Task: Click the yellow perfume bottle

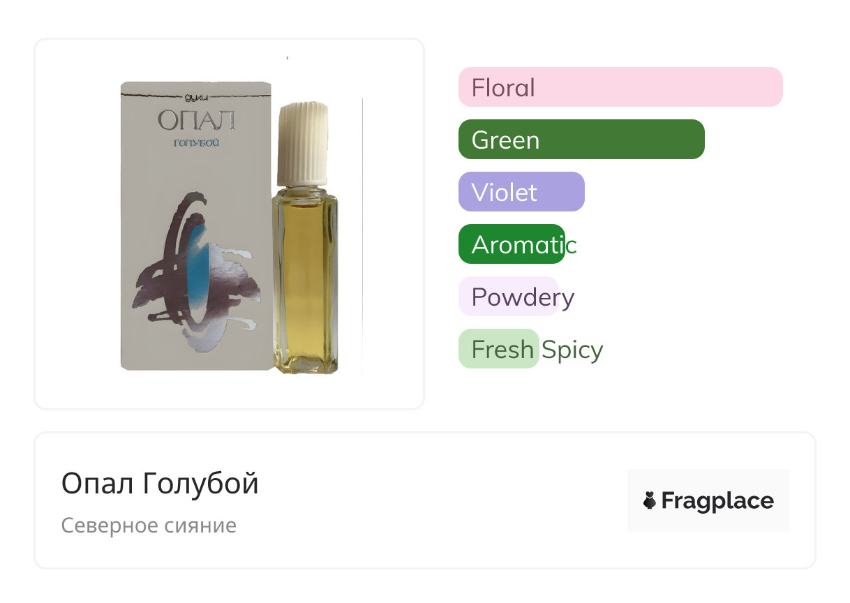Action: pos(305,278)
